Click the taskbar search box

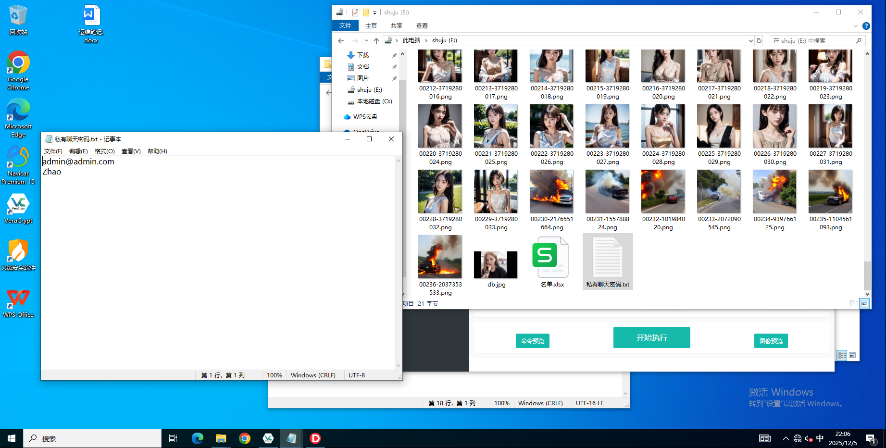pyautogui.click(x=92, y=438)
